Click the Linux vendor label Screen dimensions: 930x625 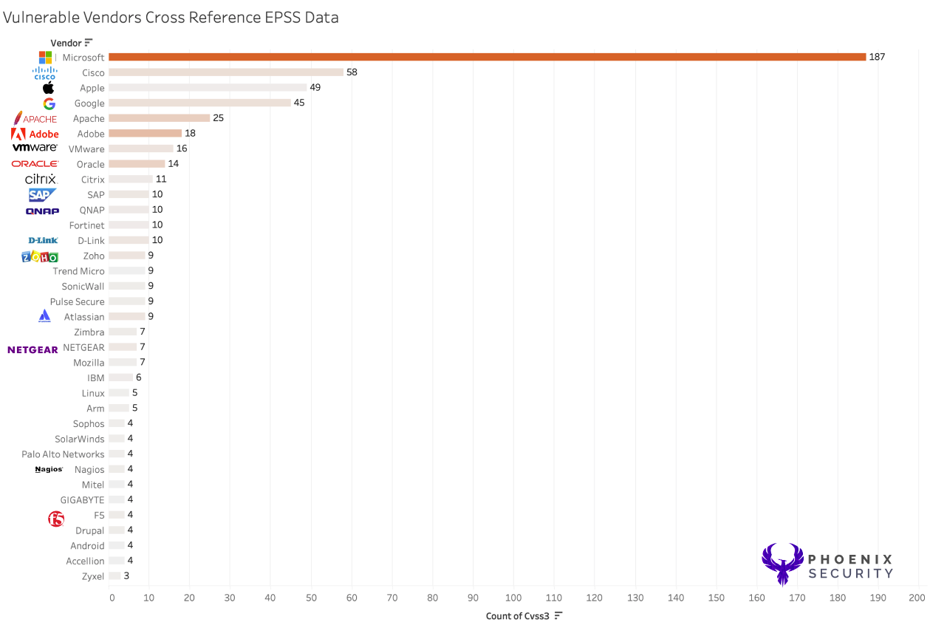94,393
